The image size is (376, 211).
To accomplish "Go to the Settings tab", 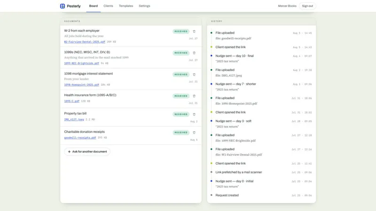I will pyautogui.click(x=144, y=6).
